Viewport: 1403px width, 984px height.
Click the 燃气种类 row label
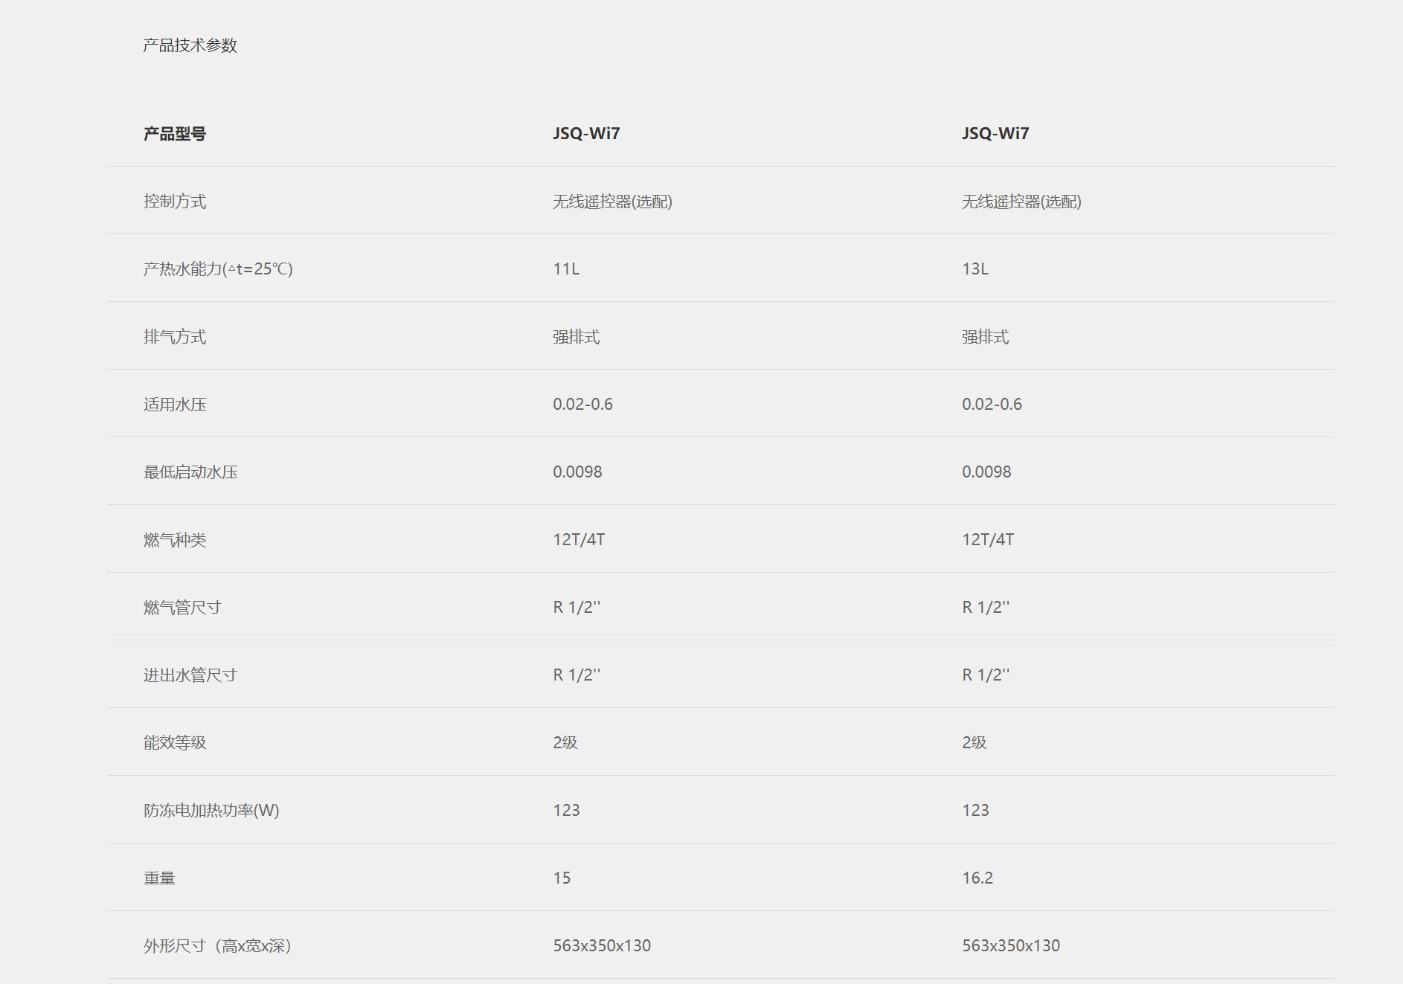pyautogui.click(x=175, y=540)
